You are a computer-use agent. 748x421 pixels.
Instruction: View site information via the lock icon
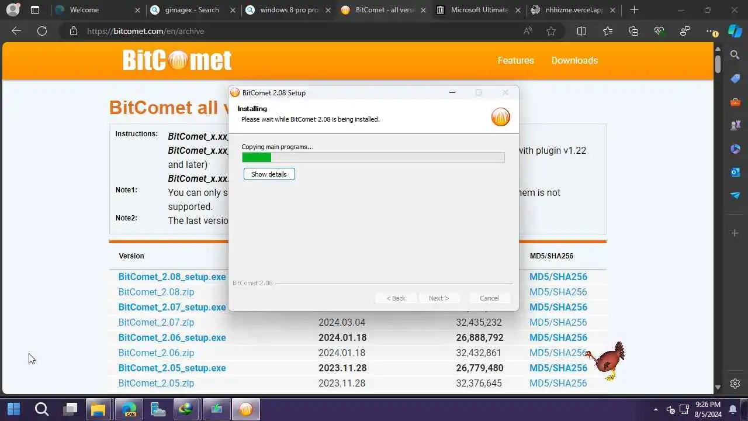[x=74, y=31]
